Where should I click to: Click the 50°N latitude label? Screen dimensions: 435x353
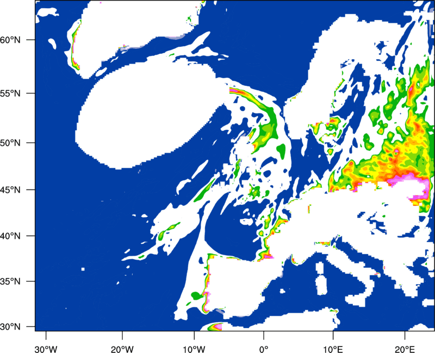click(x=10, y=143)
